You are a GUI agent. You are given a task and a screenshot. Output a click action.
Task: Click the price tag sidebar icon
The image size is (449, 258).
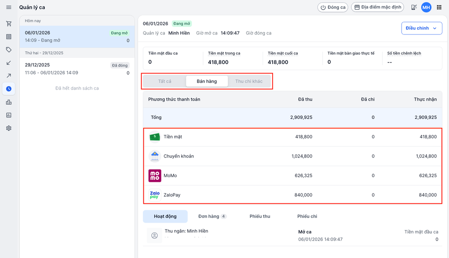point(9,50)
